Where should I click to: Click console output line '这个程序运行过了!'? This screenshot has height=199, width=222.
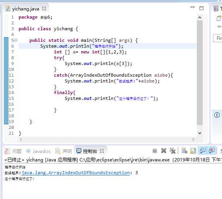click(x=19, y=179)
